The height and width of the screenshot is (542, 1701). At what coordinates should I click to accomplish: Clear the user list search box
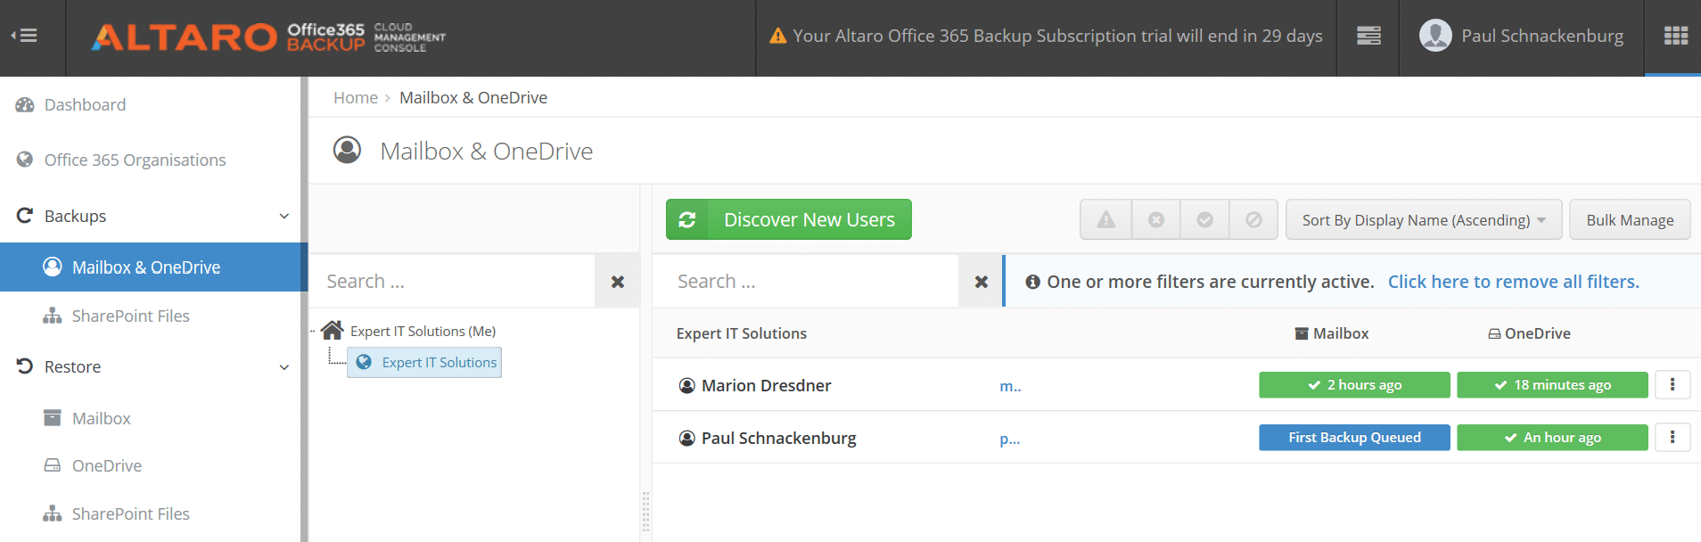click(981, 282)
